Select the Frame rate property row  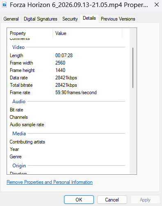tap(67, 93)
